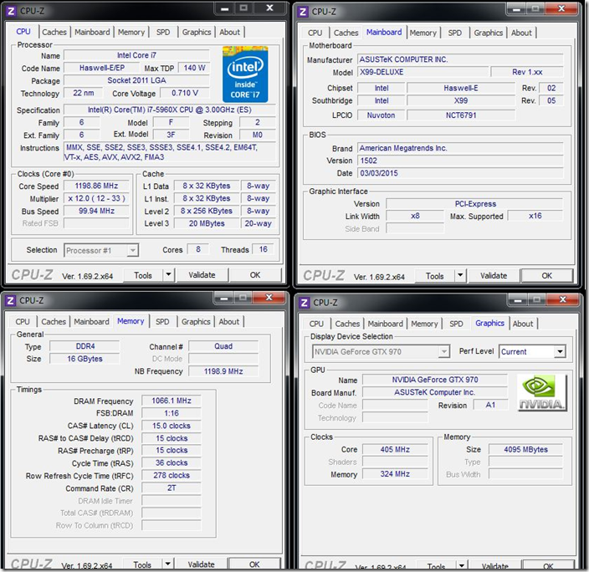Image resolution: width=589 pixels, height=572 pixels.
Task: Open the Memory tab in the CPU window
Action: coord(131,33)
